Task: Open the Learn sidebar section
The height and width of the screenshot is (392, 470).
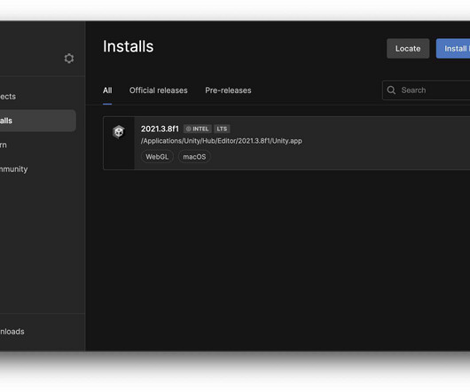Action: [x=4, y=145]
